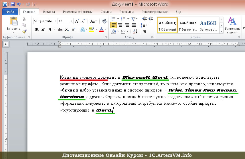This screenshot has width=245, height=159.
Task: Click the Save icon in quick access toolbar
Action: pyautogui.click(x=13, y=4)
